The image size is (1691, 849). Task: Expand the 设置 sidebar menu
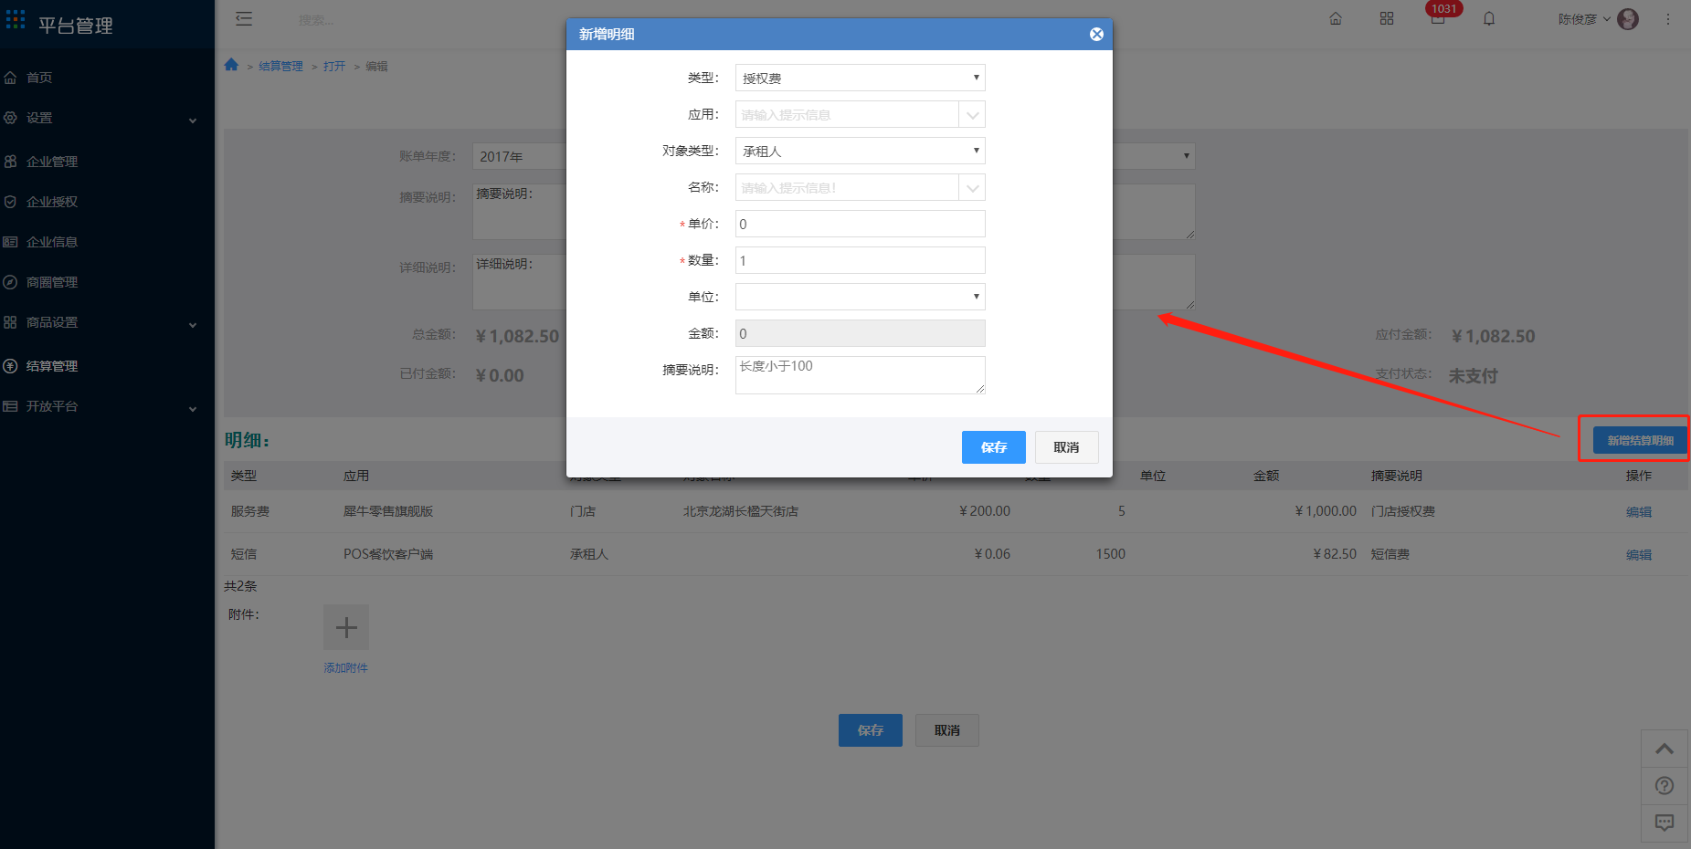pyautogui.click(x=107, y=118)
